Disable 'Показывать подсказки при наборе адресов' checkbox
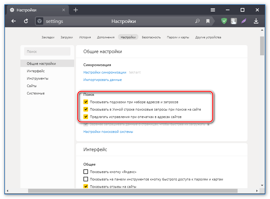Screen dimensions: 270x199 click(x=86, y=102)
